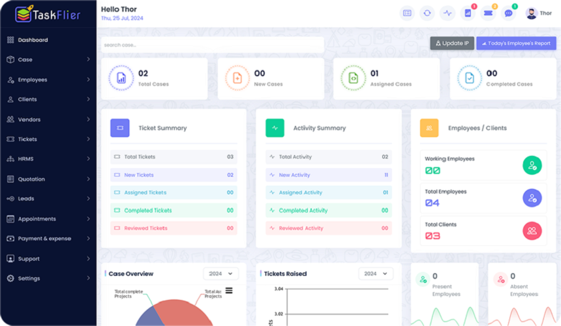561x326 pixels.
Task: Open the Leads menu item
Action: 48,198
